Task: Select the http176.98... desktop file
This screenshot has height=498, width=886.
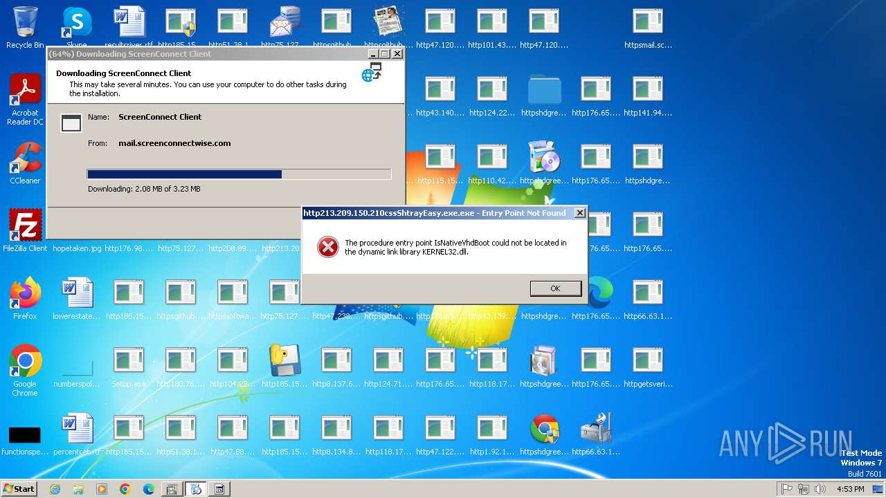Action: point(129,248)
